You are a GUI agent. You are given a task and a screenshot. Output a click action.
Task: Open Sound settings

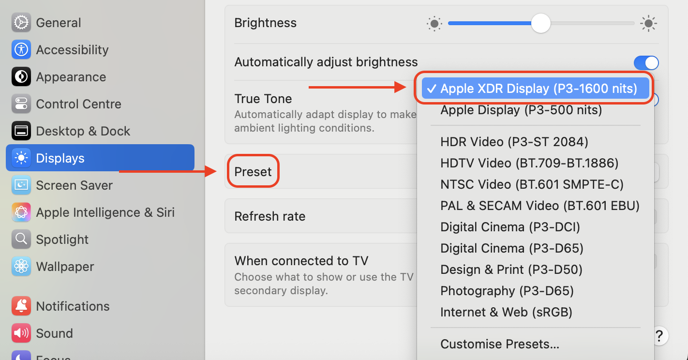(x=54, y=333)
